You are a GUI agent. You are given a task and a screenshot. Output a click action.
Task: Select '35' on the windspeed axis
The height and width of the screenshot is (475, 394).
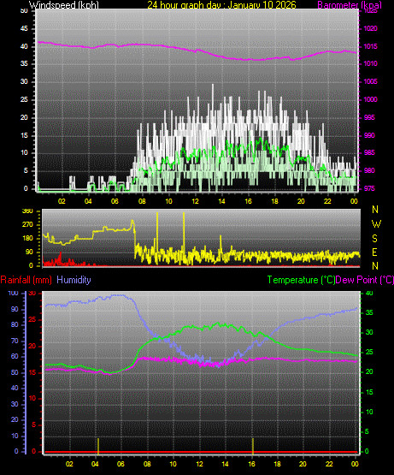(x=24, y=63)
